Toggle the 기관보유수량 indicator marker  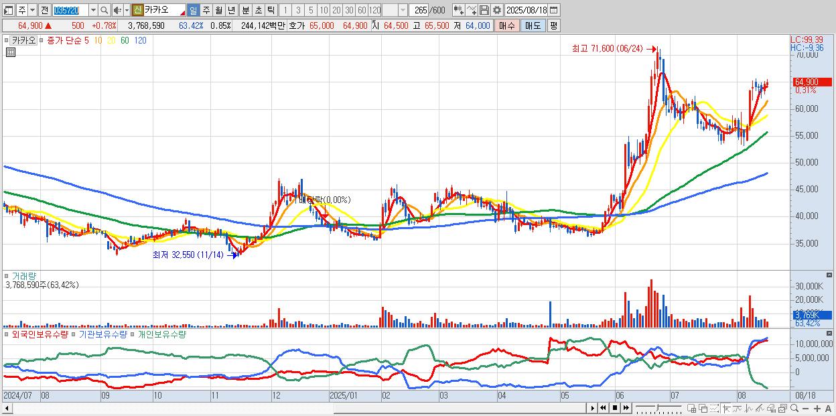[x=73, y=334]
